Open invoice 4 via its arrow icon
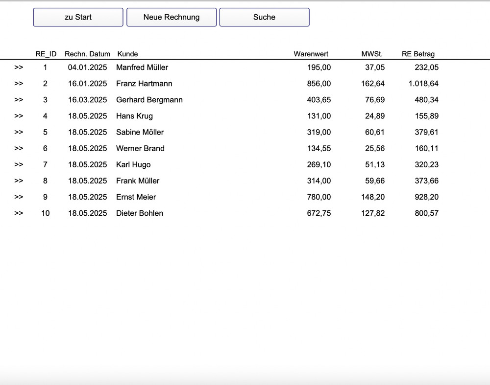The height and width of the screenshot is (385, 490). pos(19,116)
